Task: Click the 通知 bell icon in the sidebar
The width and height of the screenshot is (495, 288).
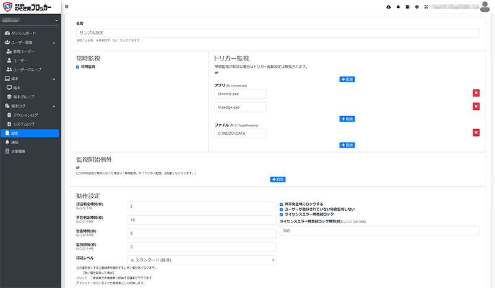Action: pyautogui.click(x=7, y=142)
